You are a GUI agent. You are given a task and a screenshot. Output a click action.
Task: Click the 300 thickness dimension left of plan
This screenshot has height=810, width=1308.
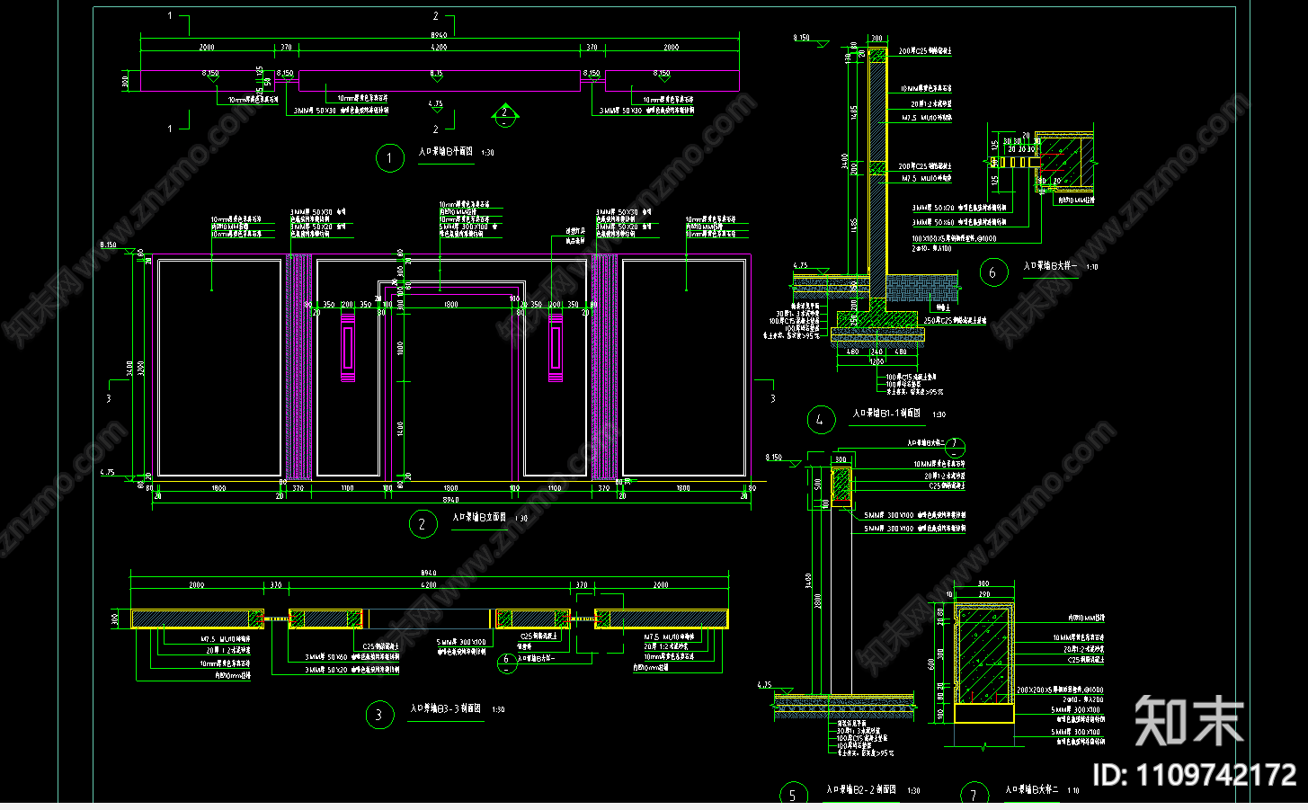126,81
